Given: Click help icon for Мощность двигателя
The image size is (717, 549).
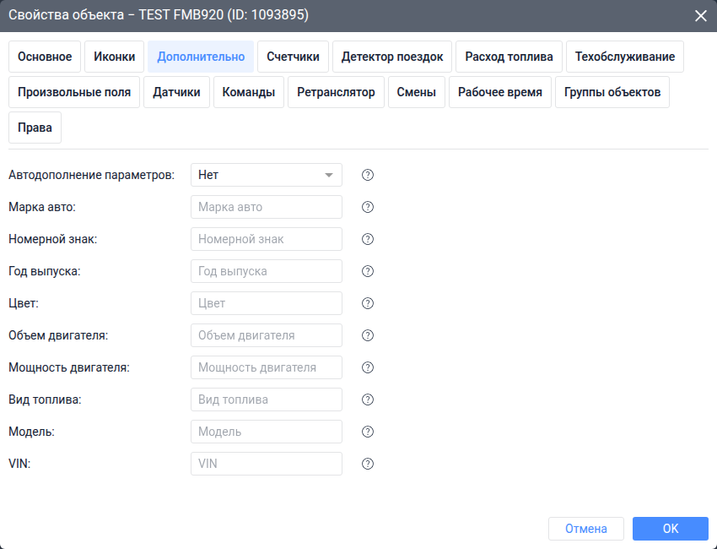Looking at the screenshot, I should pos(368,367).
